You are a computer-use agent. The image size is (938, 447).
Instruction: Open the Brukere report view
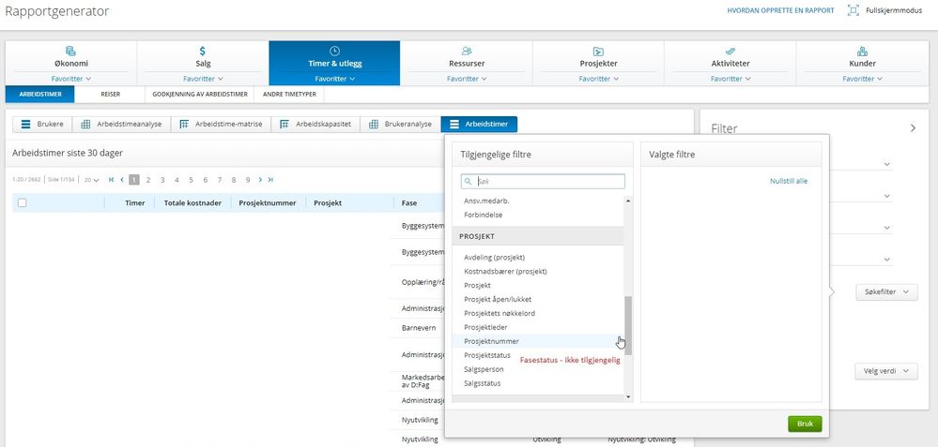tap(42, 124)
